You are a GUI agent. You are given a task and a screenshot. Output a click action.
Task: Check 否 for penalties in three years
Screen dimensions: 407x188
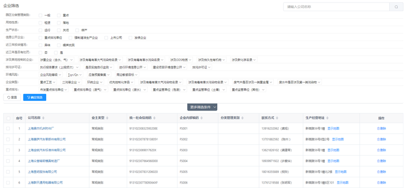pos(41,53)
